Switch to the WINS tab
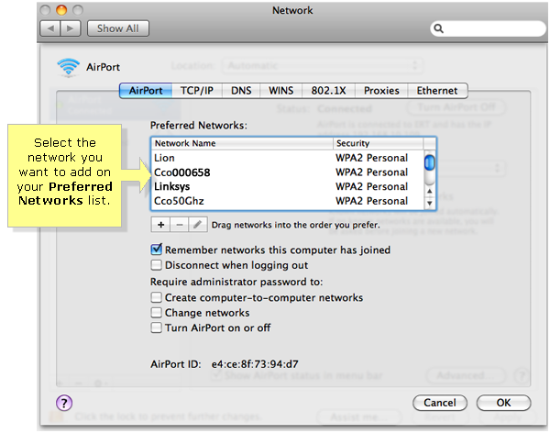Screen dimensions: 550x433 click(x=281, y=91)
